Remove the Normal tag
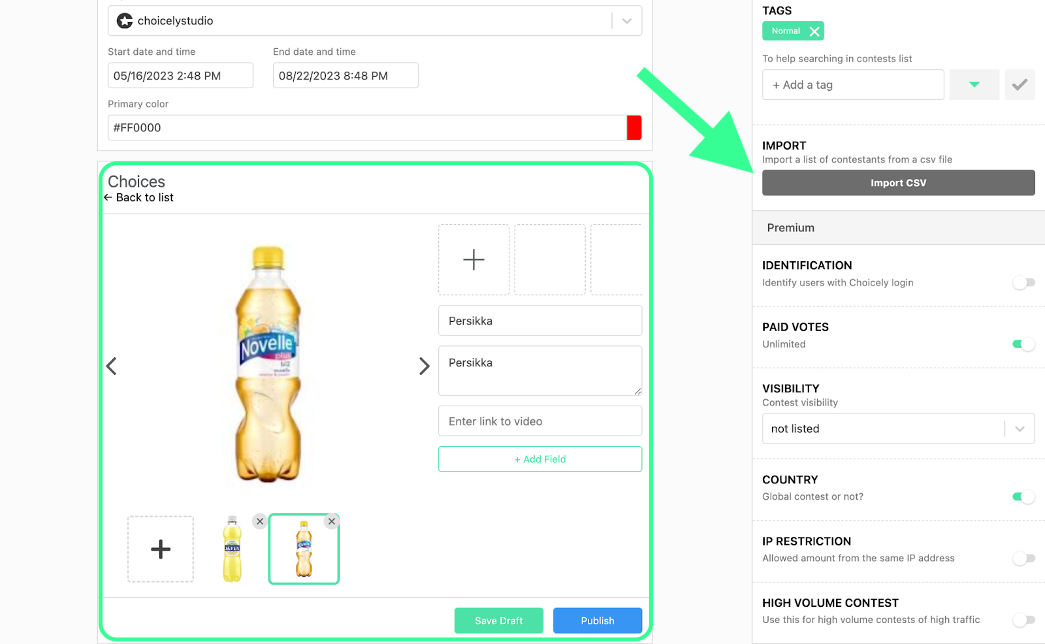Viewport: 1045px width, 644px height. coord(814,31)
